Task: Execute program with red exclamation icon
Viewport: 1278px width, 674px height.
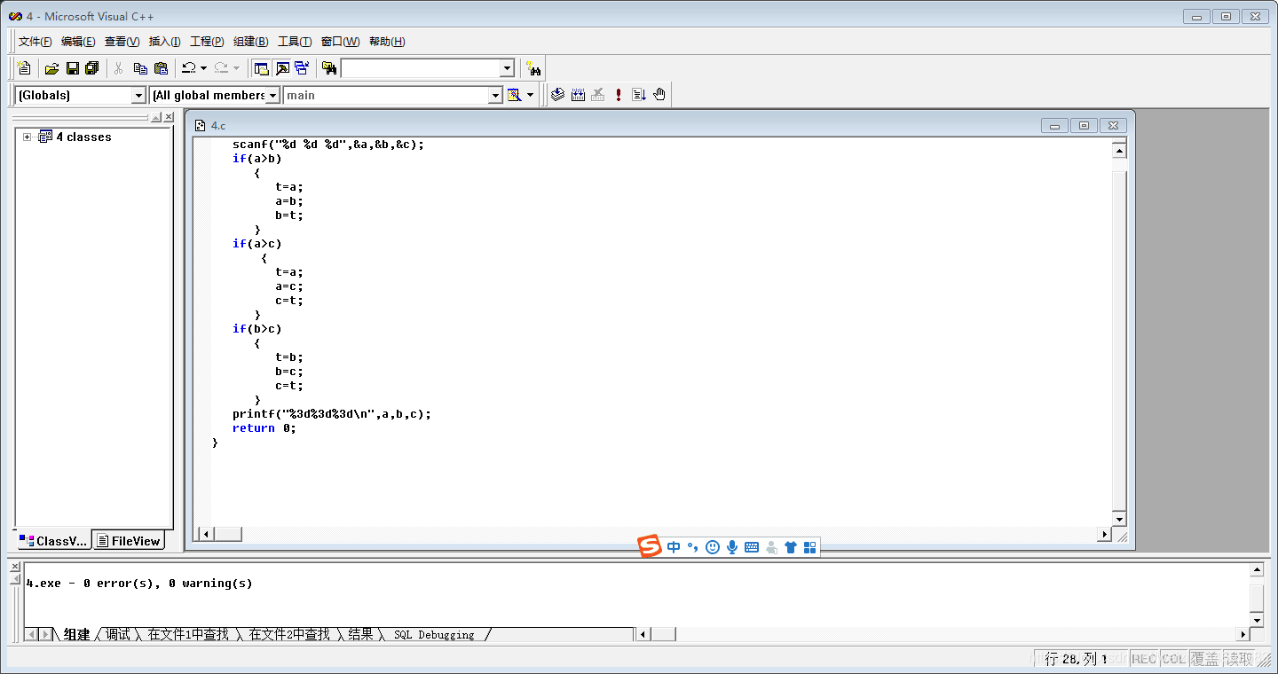Action: click(x=619, y=94)
